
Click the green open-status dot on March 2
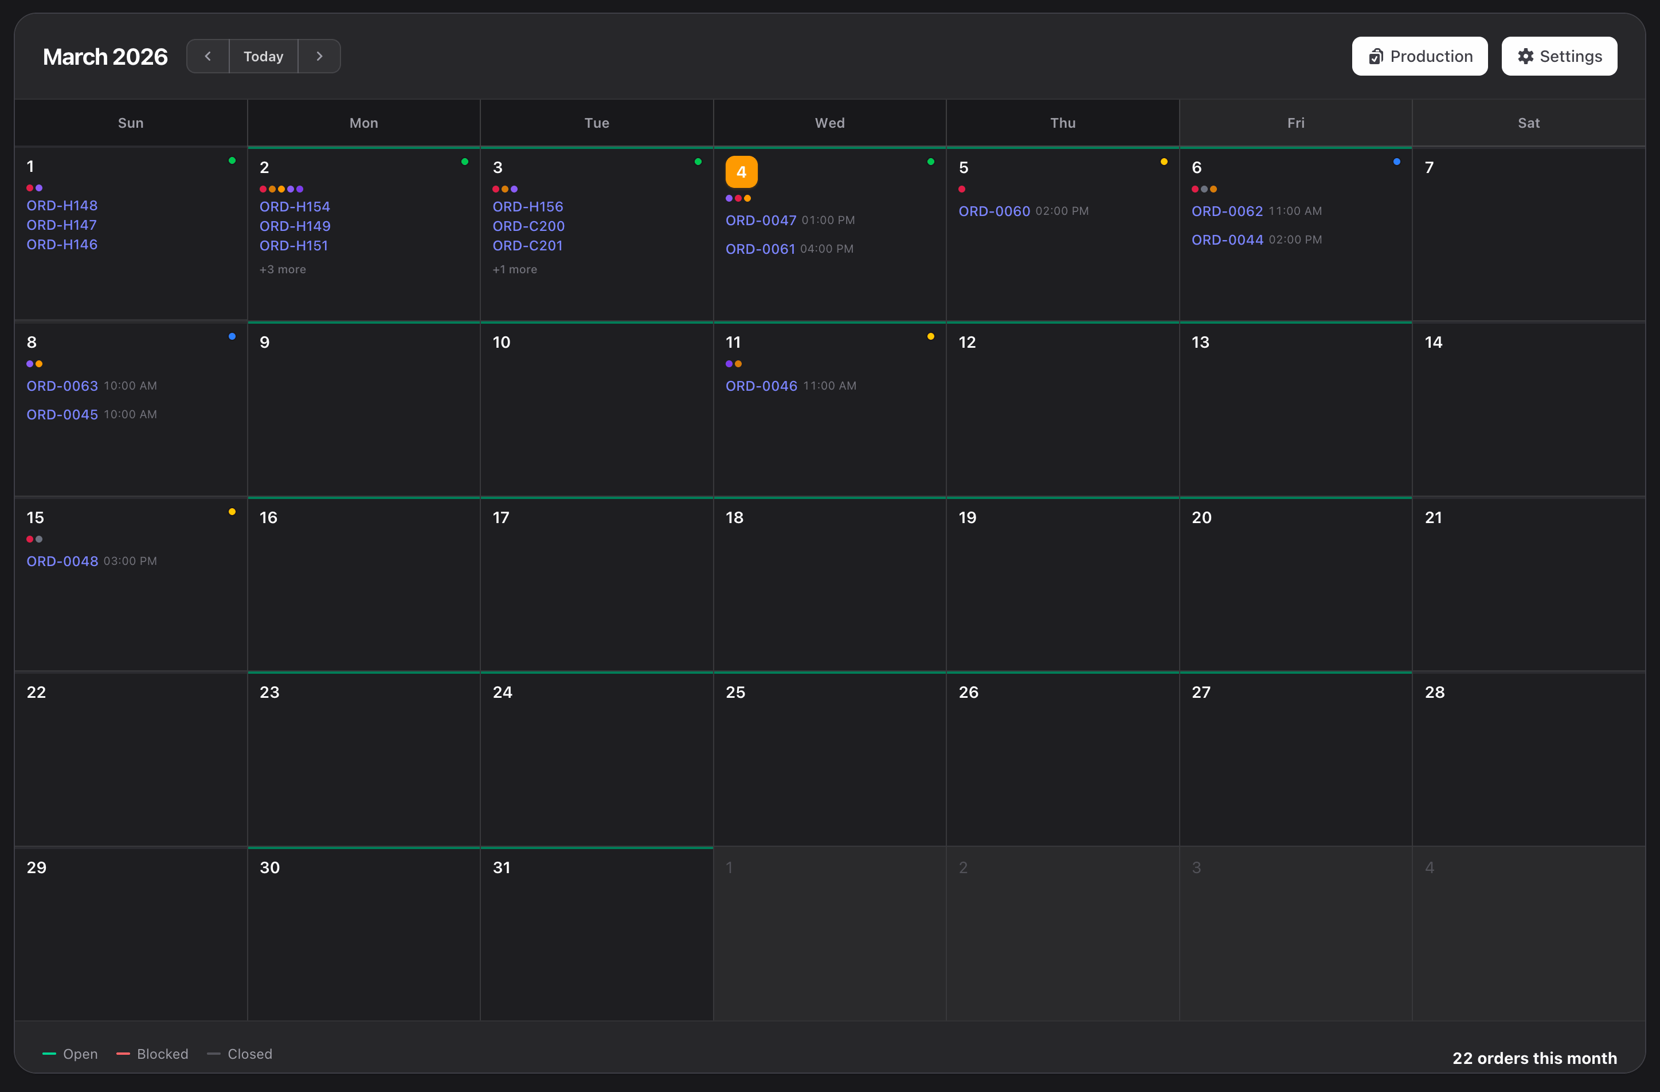click(x=465, y=161)
